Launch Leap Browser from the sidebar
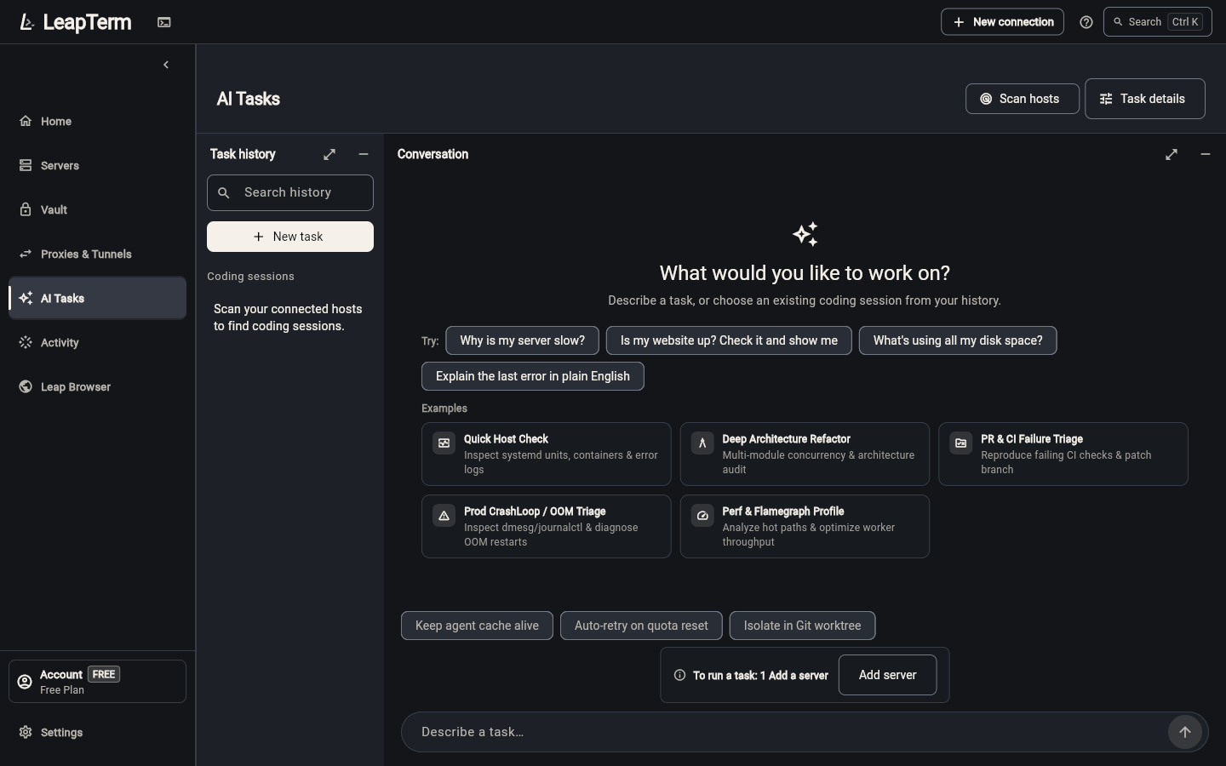The height and width of the screenshot is (766, 1226). 97,387
